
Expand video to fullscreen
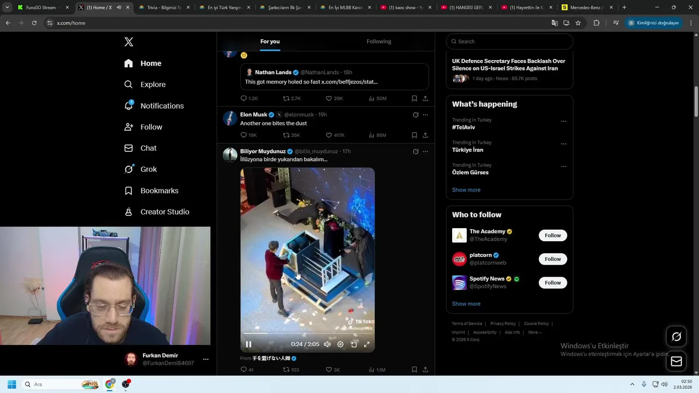(367, 344)
